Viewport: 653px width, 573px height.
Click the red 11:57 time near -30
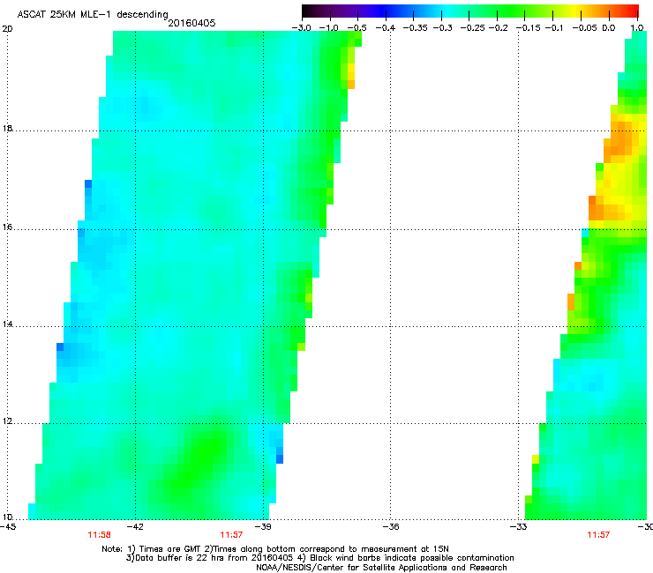(598, 535)
